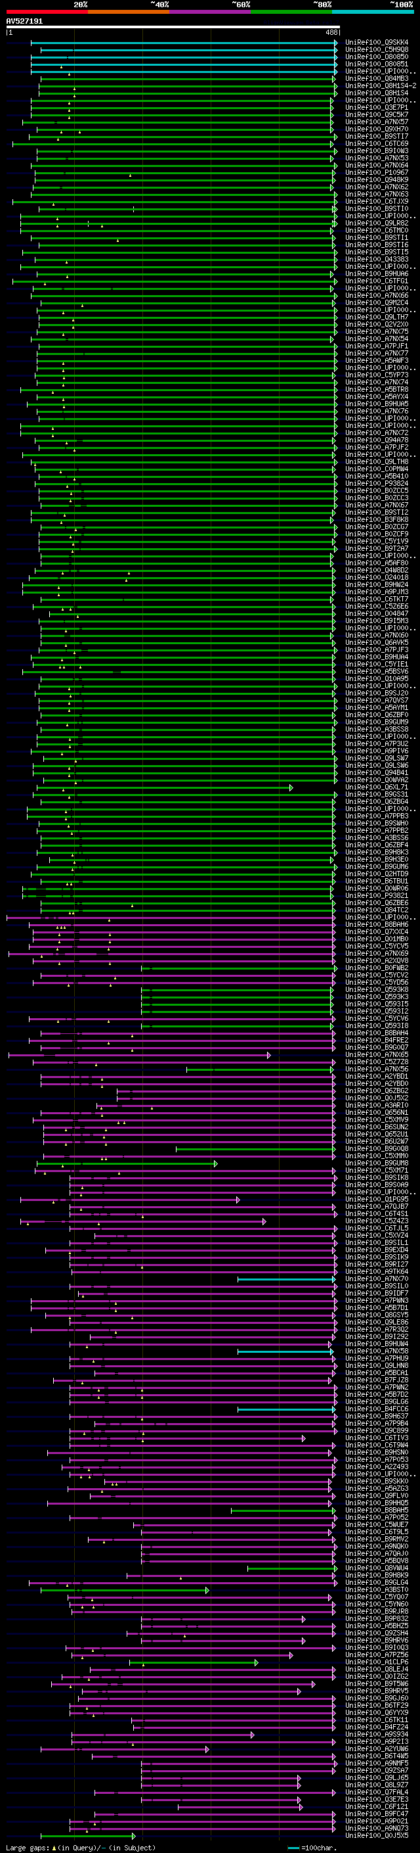Image resolution: width=420 pixels, height=1853 pixels.
Task: Open hit UniRef100_Q8H1S4-2
Action: click(x=381, y=85)
